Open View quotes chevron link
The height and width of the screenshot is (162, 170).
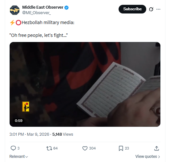[x=148, y=157]
